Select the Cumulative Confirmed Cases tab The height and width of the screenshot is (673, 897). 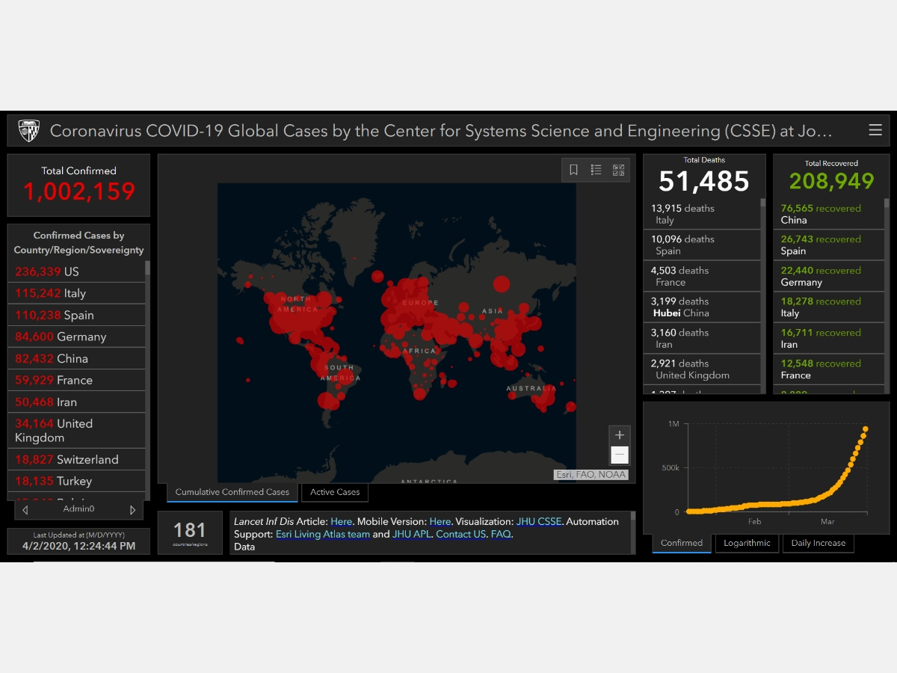[x=232, y=492]
